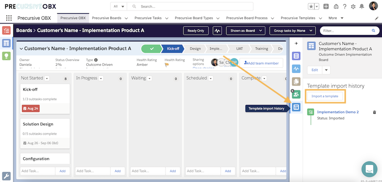The image size is (382, 182).
Task: Open the notifications bell
Action: click(362, 7)
